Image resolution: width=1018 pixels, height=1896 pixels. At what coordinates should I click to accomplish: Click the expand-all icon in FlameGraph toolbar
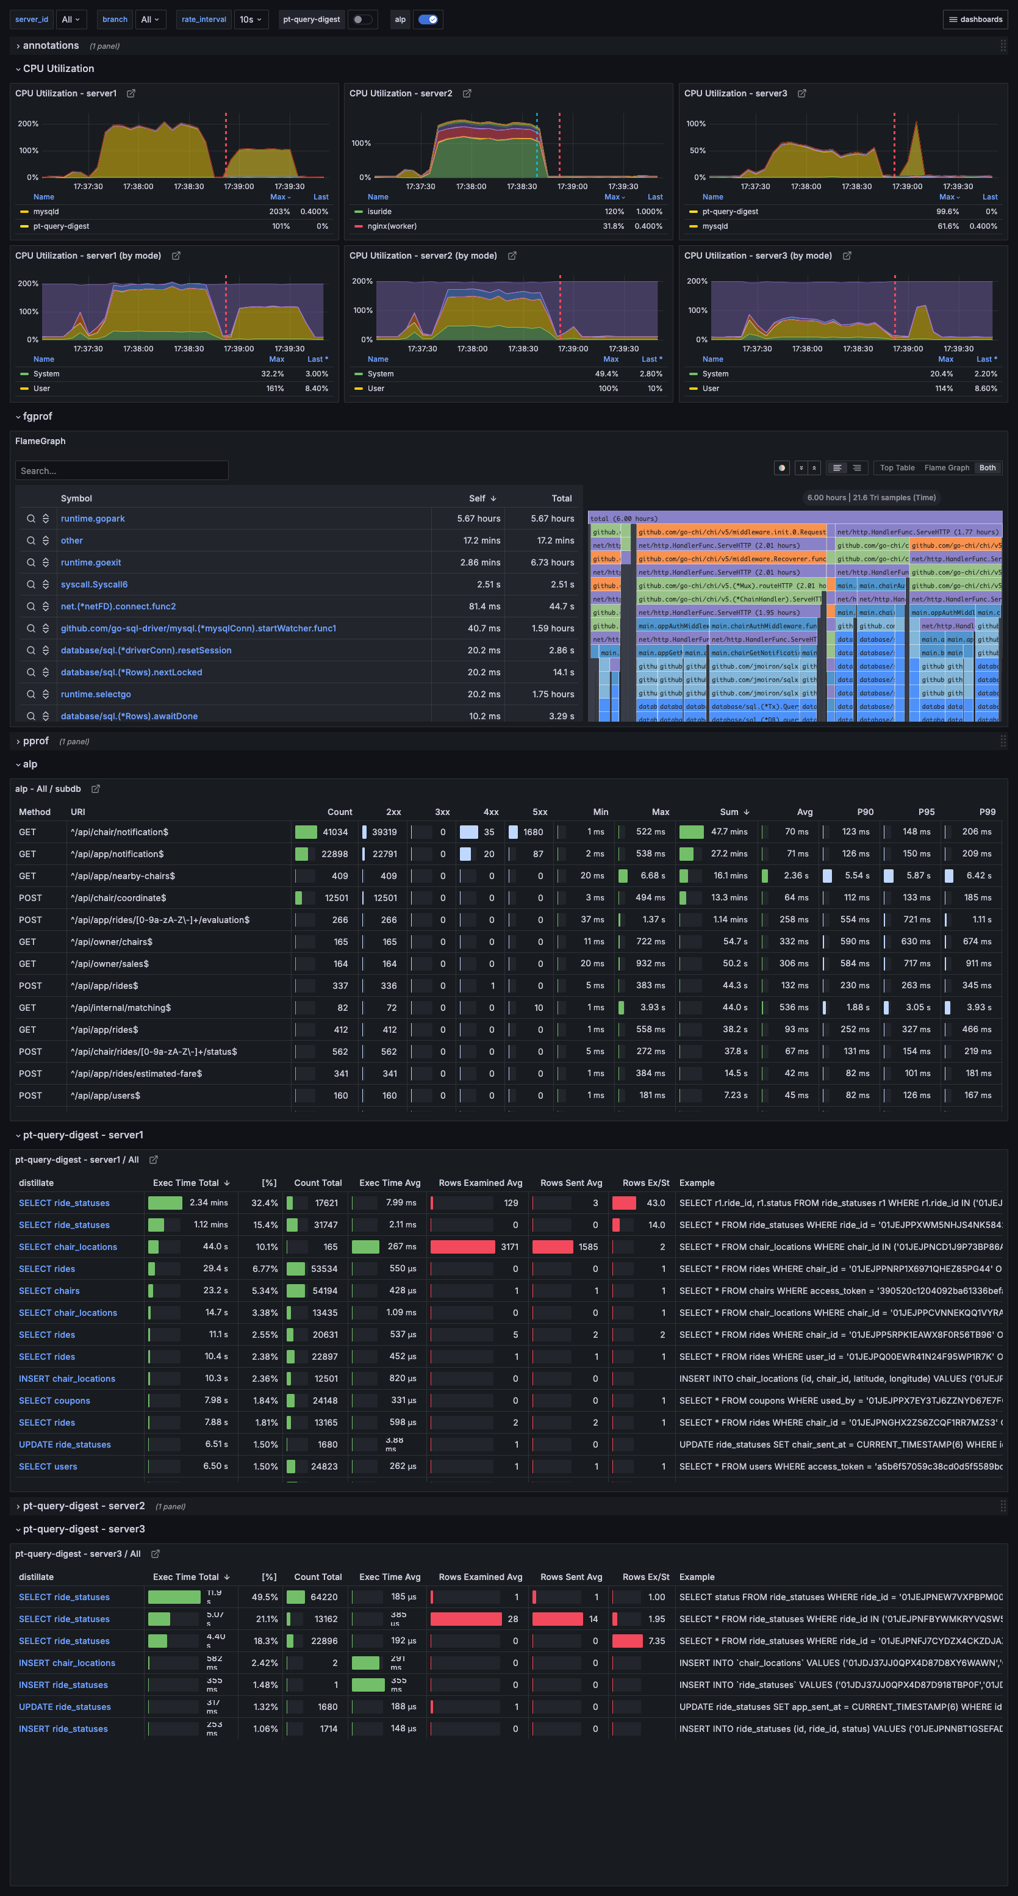815,468
